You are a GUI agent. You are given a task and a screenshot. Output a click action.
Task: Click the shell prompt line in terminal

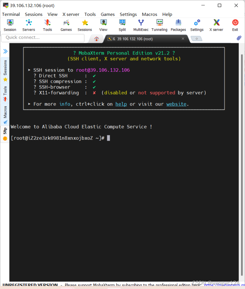60,138
